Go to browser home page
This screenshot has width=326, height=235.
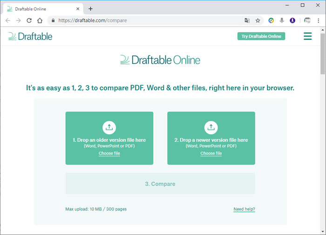coord(40,21)
